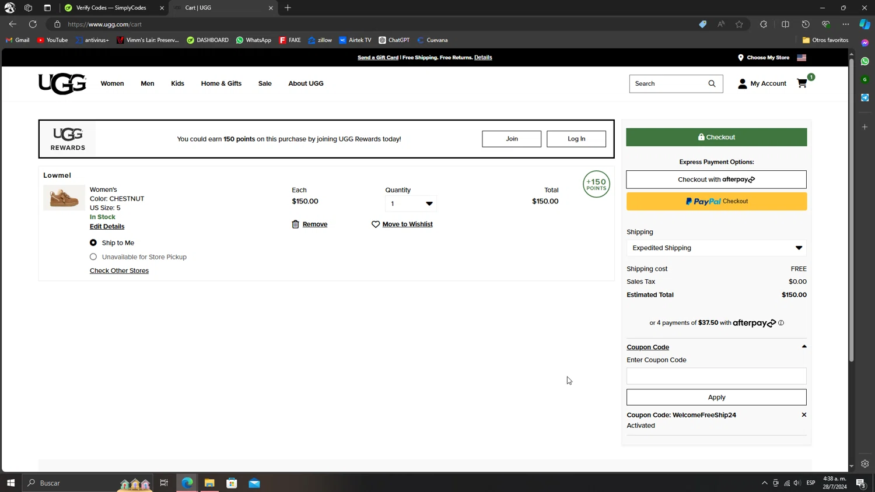875x492 pixels.
Task: Open Expedited Shipping dropdown
Action: [716, 248]
